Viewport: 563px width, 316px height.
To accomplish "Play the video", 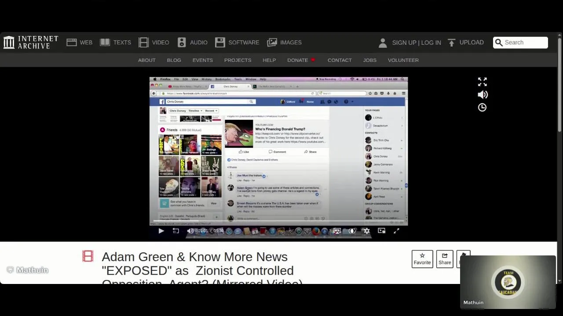I will [x=161, y=231].
